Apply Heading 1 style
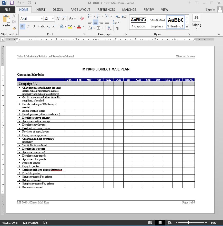Screen dimensions: 223x226 (175, 22)
